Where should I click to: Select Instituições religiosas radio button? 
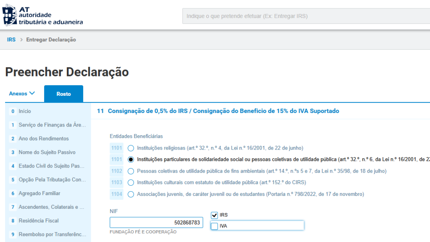pos(131,148)
